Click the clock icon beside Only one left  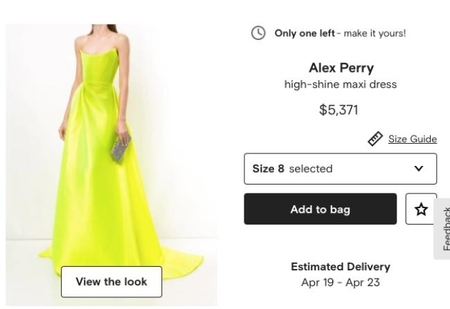pos(258,33)
